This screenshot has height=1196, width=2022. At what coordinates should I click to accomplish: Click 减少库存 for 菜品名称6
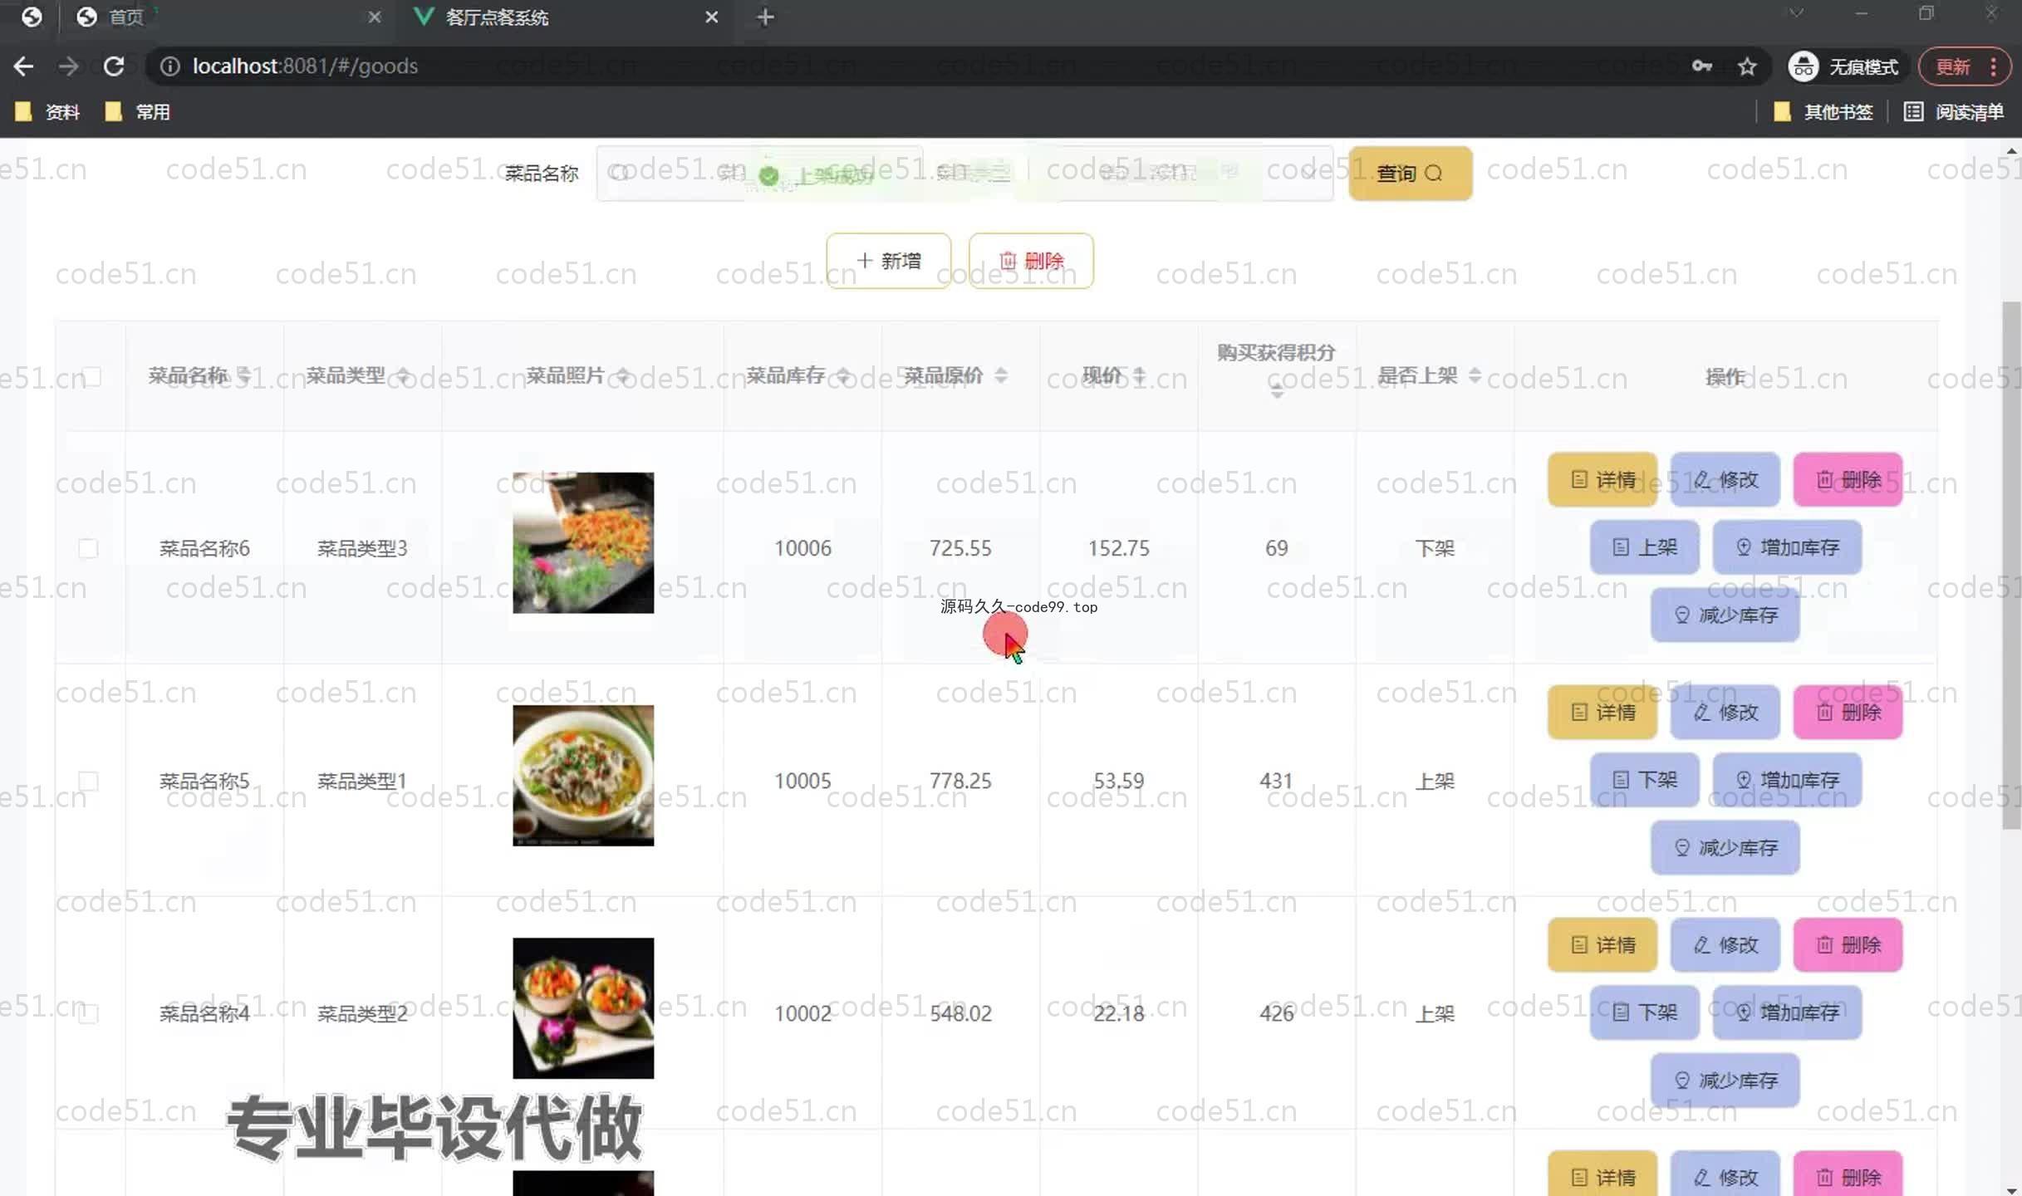pos(1725,615)
